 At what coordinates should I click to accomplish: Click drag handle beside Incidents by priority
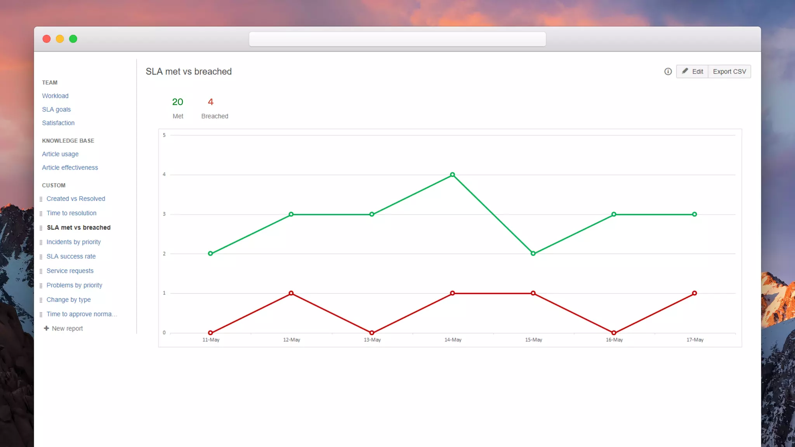(41, 242)
